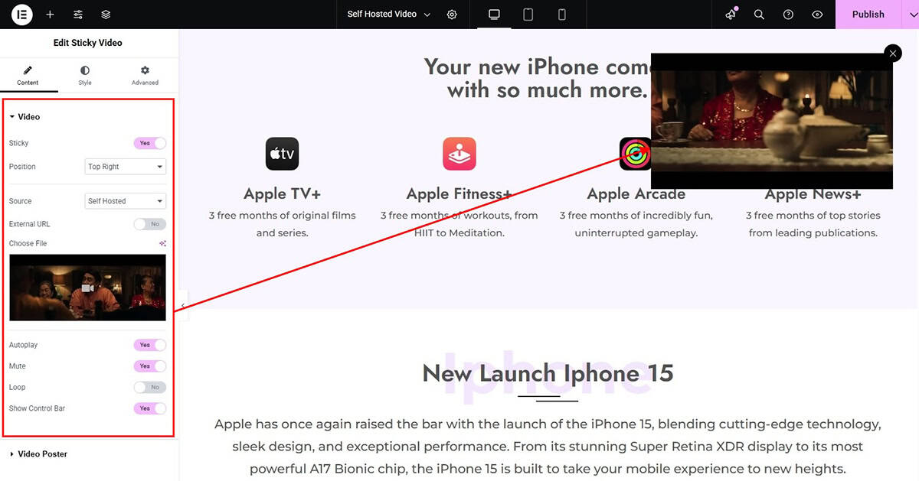Viewport: 919px width, 481px height.
Task: Open Self Hosted Video document dropdown
Action: click(389, 15)
